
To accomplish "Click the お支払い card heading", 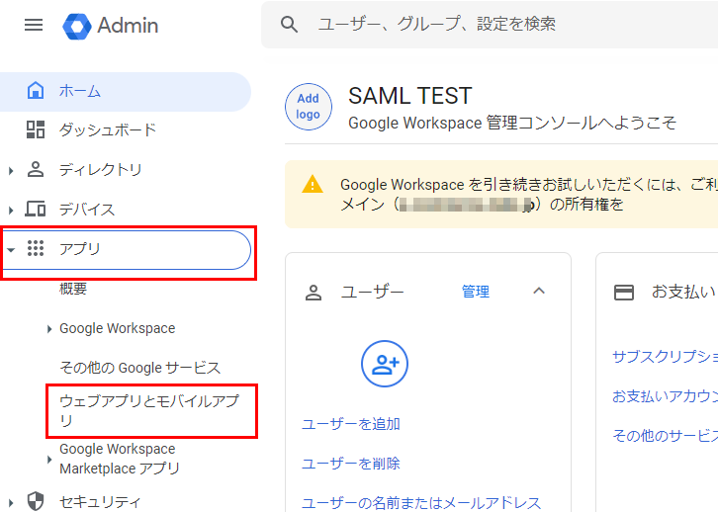I will tap(683, 292).
